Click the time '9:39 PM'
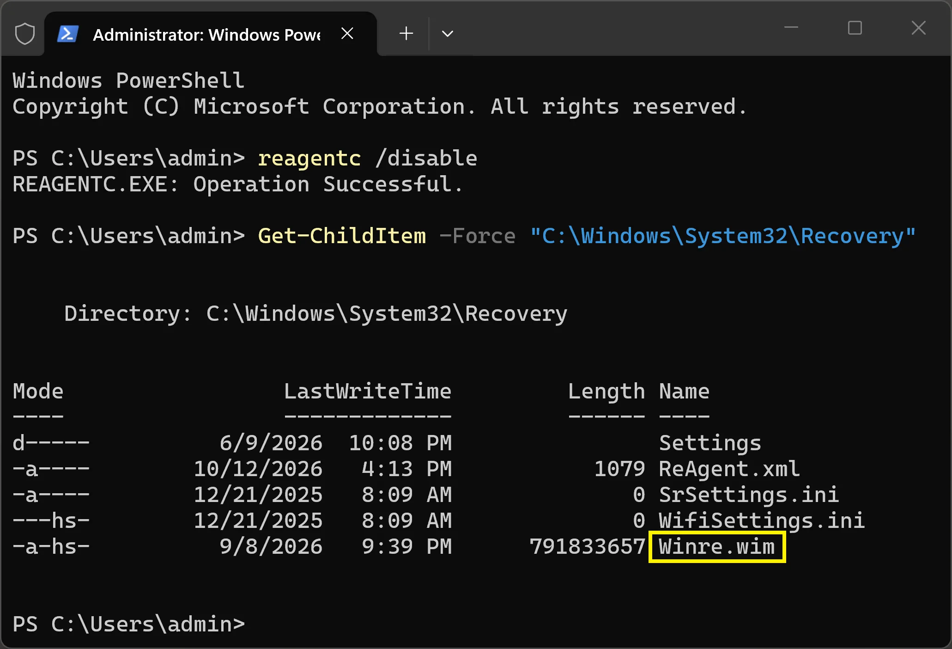Viewport: 952px width, 649px height. coord(406,547)
